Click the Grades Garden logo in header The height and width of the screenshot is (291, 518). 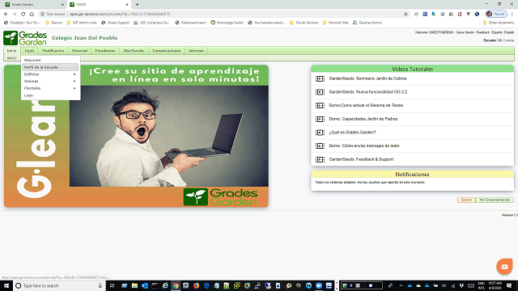coord(25,38)
